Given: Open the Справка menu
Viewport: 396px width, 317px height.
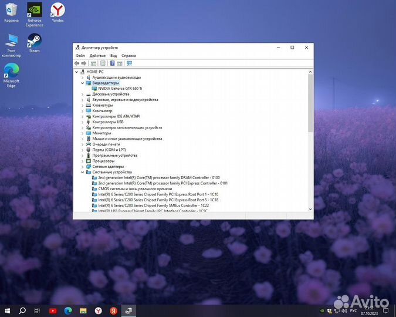Looking at the screenshot, I should [128, 56].
